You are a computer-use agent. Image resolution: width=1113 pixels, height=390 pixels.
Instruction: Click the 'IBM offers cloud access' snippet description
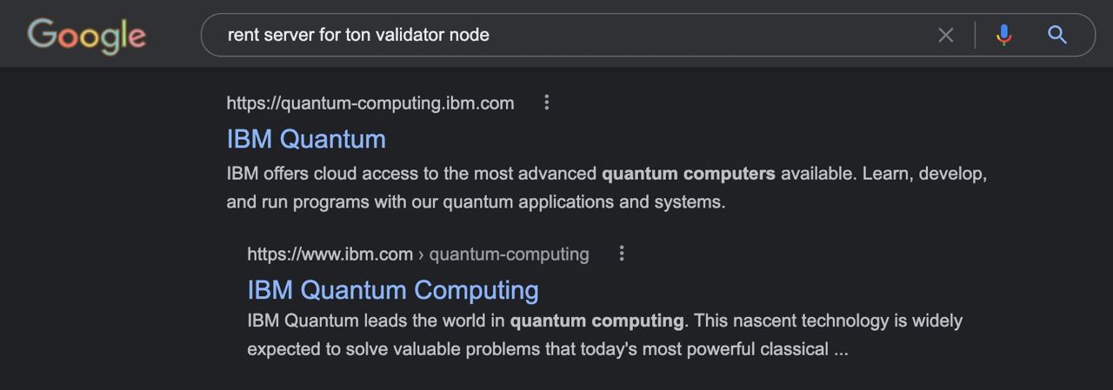pos(607,188)
